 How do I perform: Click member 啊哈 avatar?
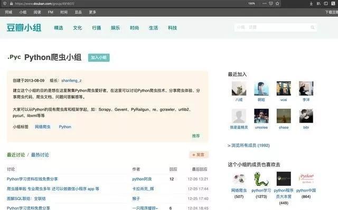click(x=261, y=88)
